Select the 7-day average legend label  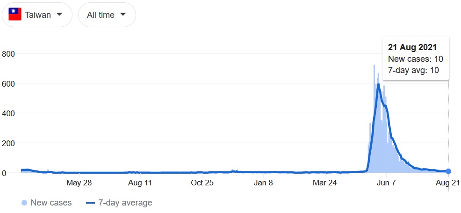tap(125, 203)
